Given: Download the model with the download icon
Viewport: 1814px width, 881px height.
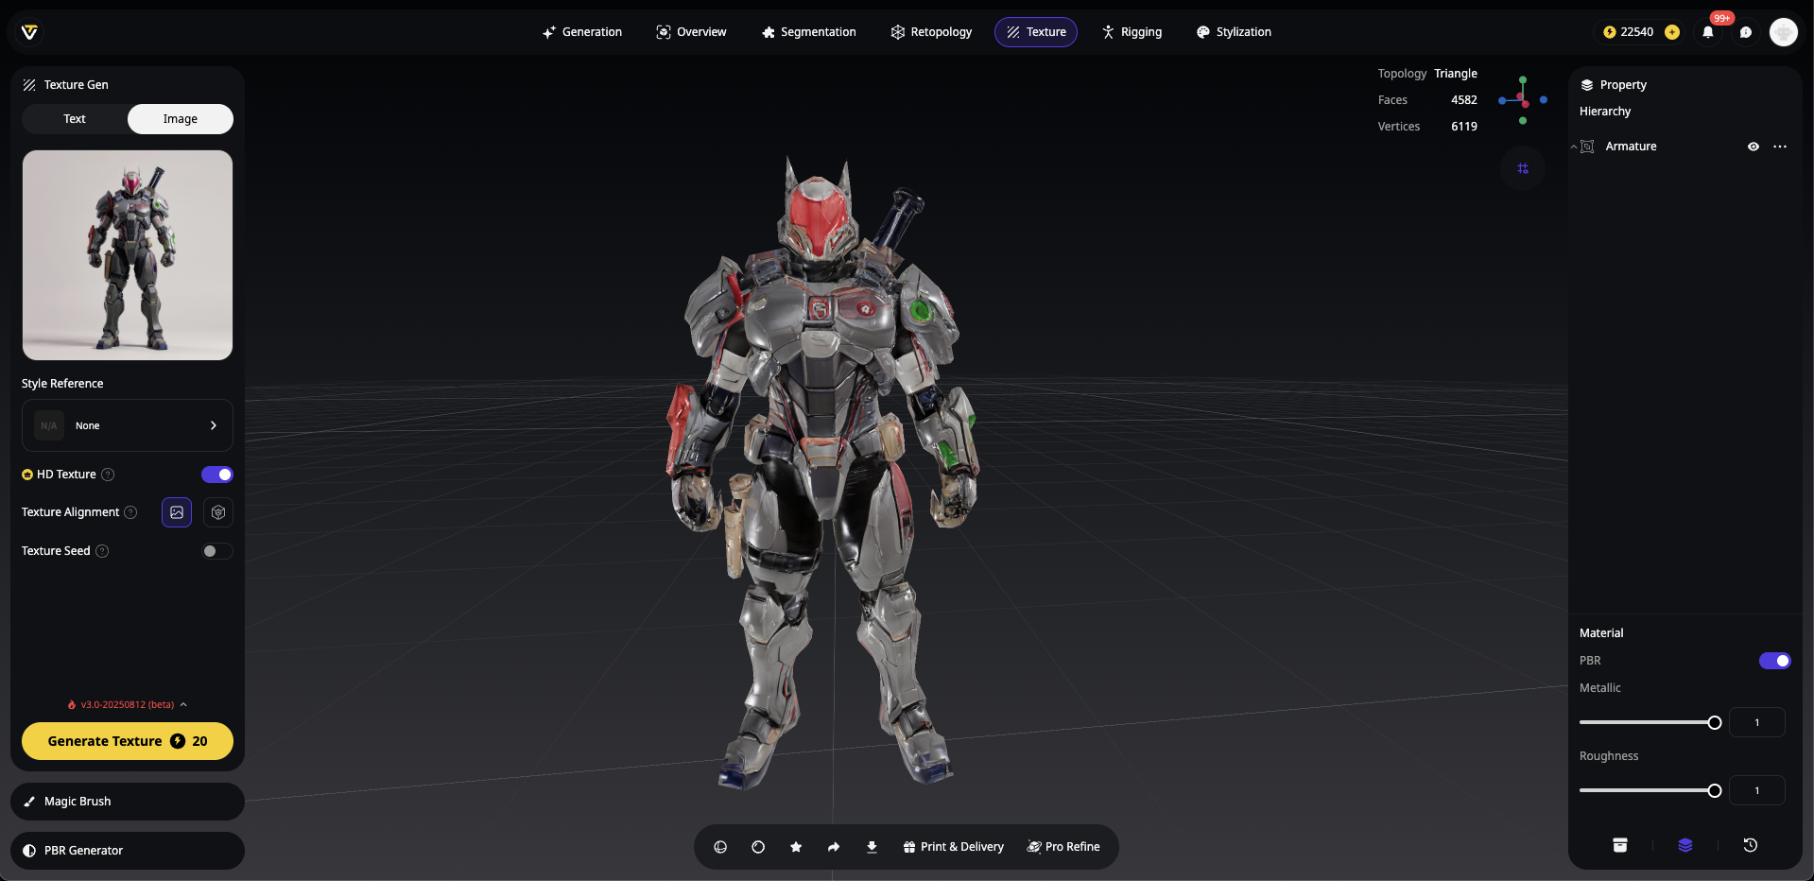Looking at the screenshot, I should coord(872,847).
